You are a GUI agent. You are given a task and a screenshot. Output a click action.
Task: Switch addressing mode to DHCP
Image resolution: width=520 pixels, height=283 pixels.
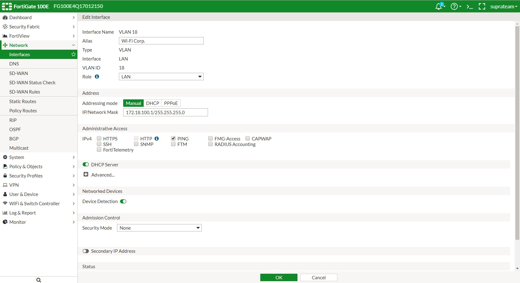tap(153, 103)
